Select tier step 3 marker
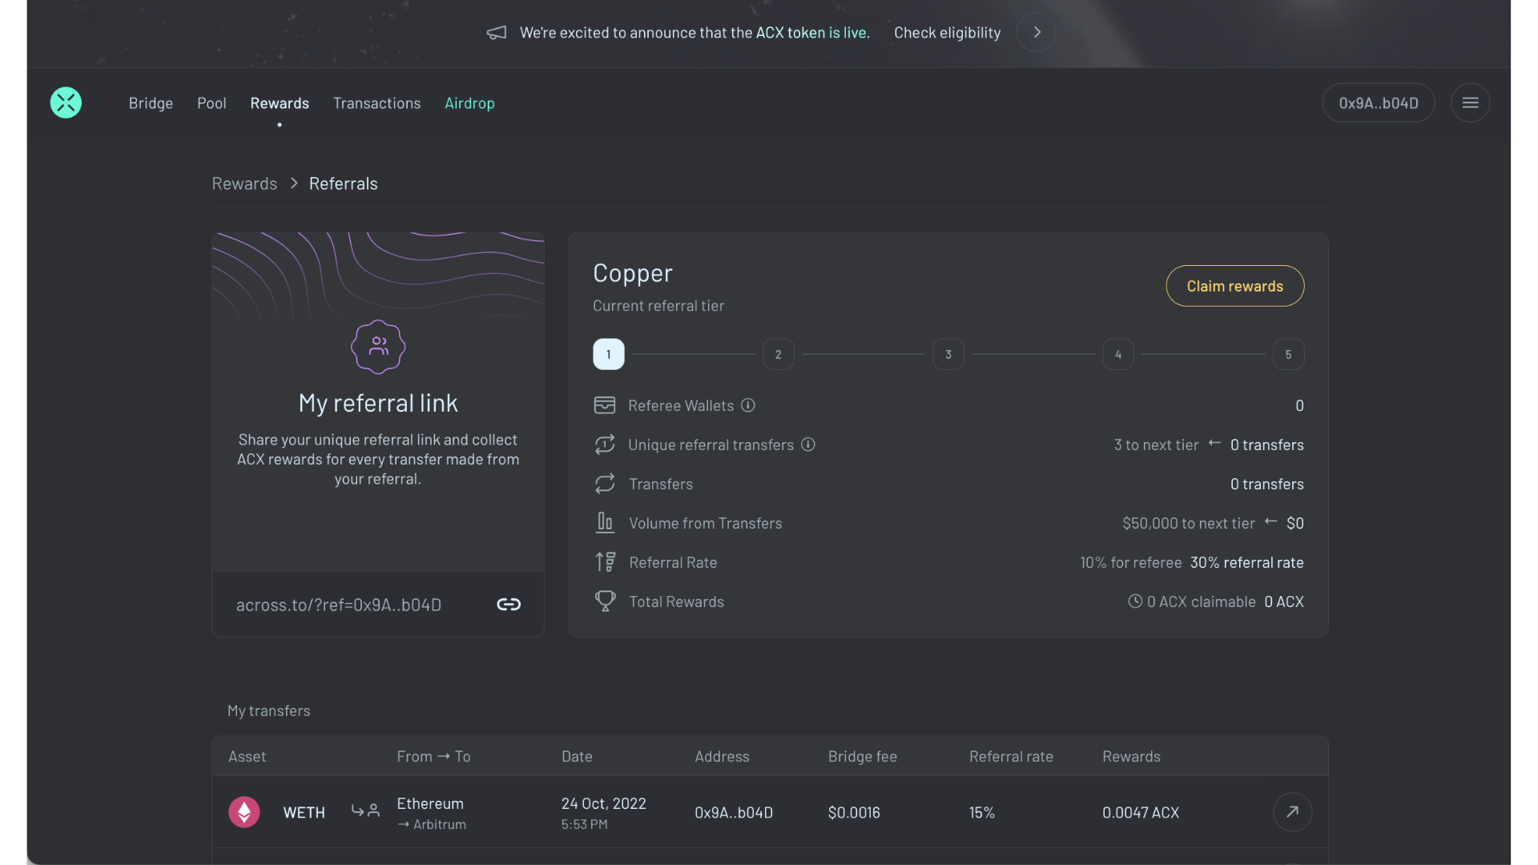The image size is (1538, 865). pos(948,354)
